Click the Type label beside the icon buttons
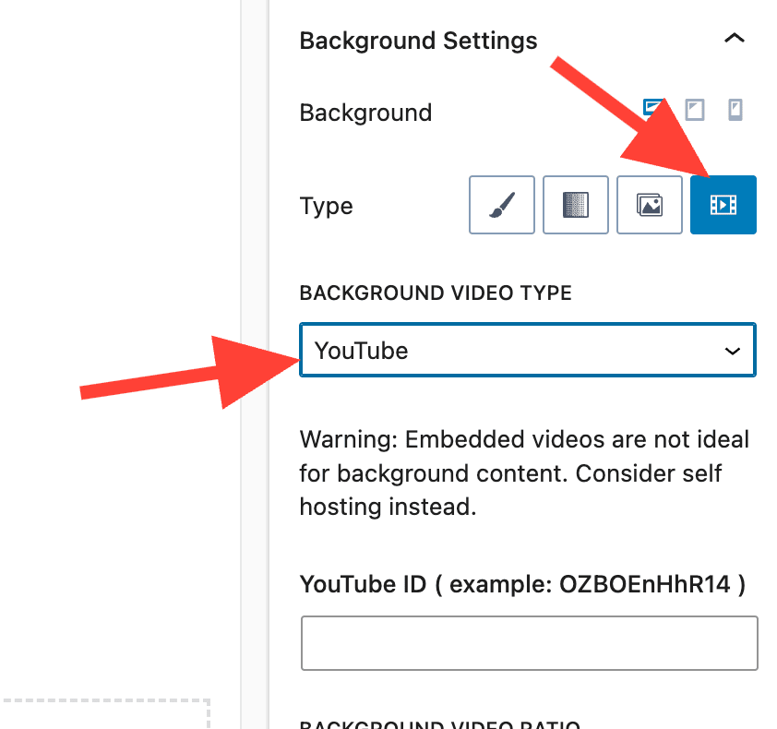The width and height of the screenshot is (777, 729). point(326,206)
